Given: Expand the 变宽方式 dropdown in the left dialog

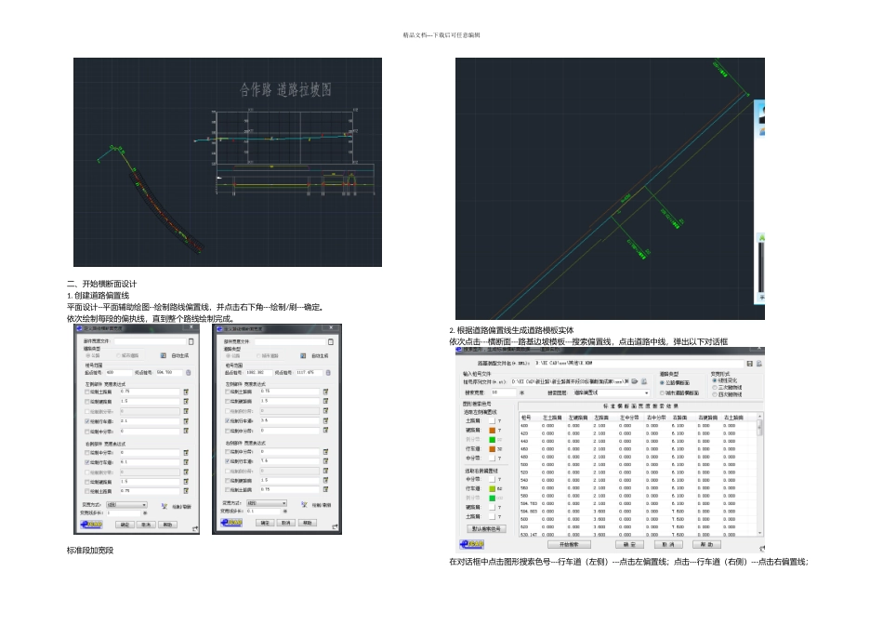Looking at the screenshot, I should (x=125, y=504).
